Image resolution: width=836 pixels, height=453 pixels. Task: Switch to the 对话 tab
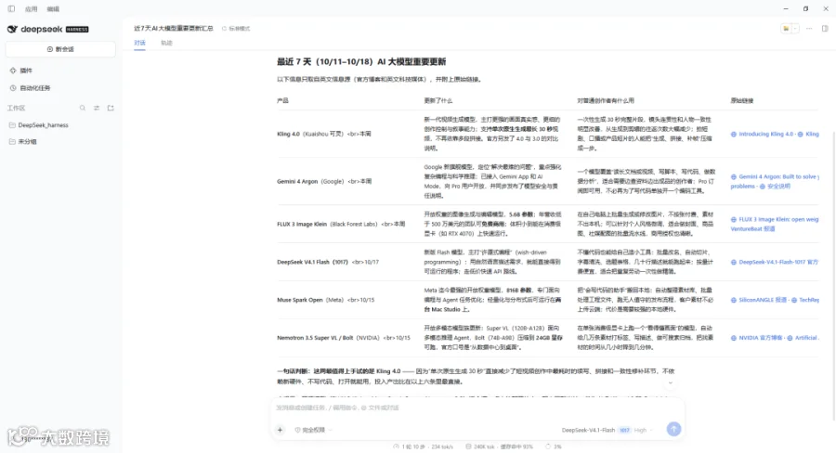tap(139, 43)
